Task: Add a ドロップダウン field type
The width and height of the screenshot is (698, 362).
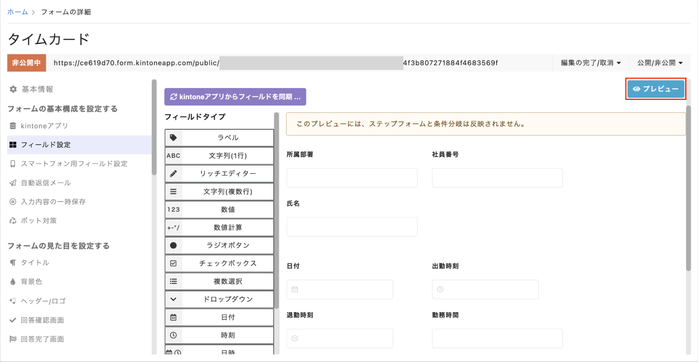Action: pos(228,299)
